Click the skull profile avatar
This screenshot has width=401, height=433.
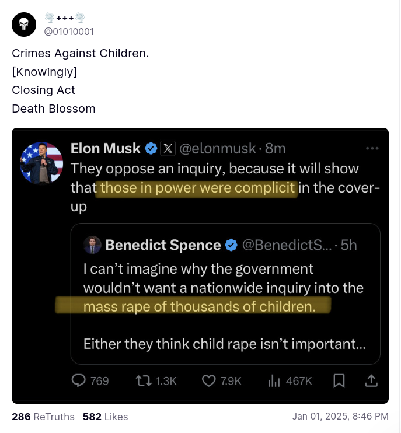point(24,25)
